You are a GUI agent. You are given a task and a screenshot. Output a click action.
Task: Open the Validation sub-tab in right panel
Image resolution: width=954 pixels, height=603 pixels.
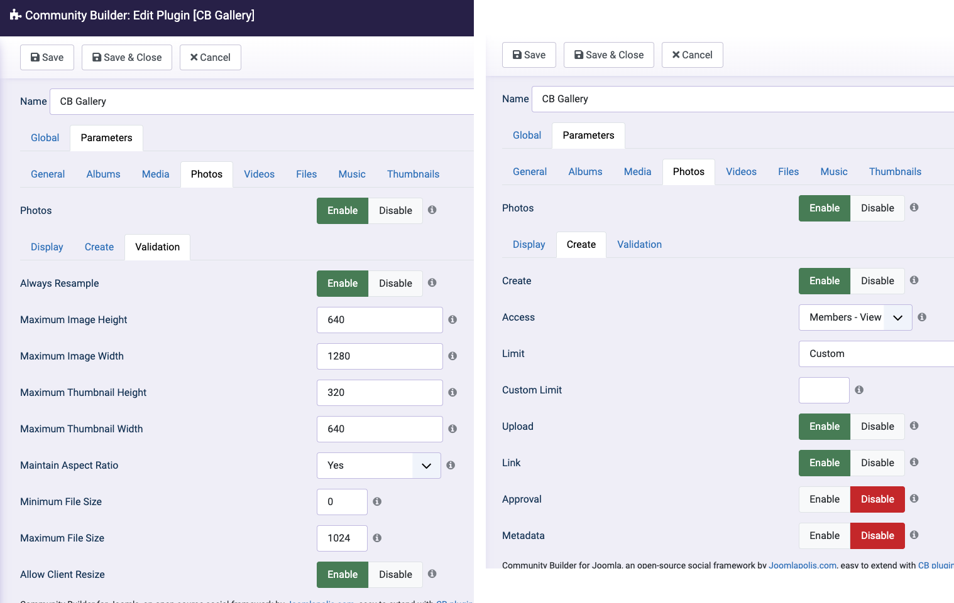(x=639, y=245)
